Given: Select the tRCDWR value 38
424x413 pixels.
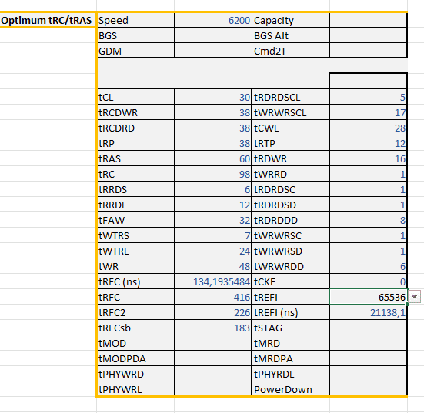Looking at the screenshot, I should pos(213,112).
